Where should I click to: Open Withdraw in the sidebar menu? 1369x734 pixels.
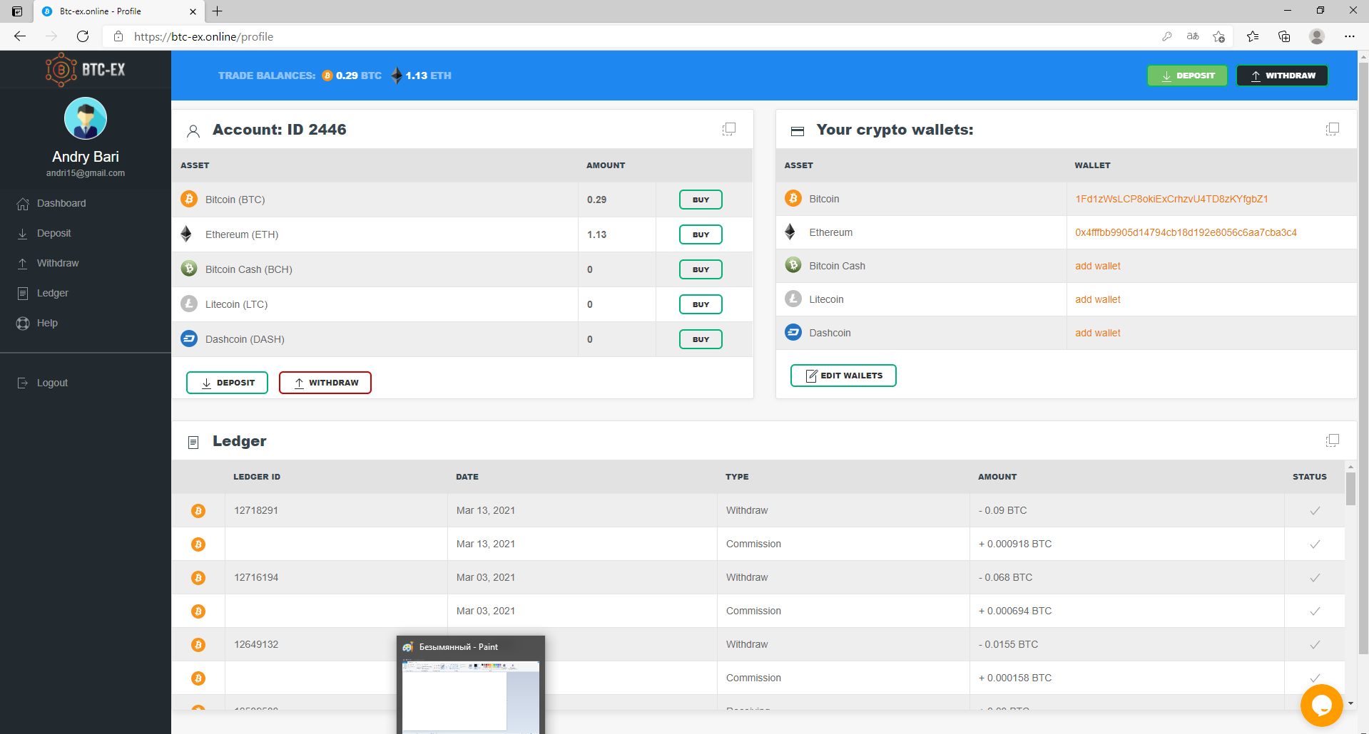(48, 263)
